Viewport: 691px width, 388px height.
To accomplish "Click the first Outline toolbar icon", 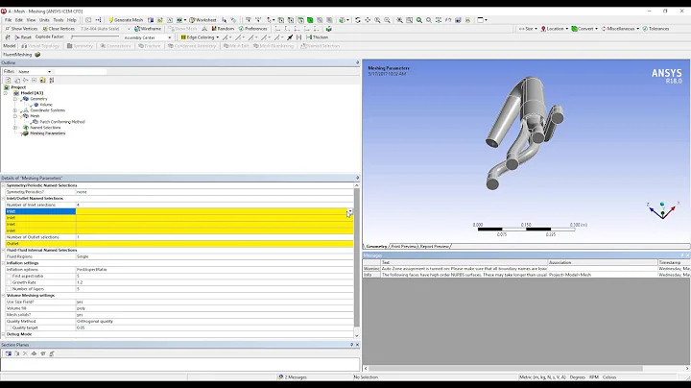I will 8,81.
